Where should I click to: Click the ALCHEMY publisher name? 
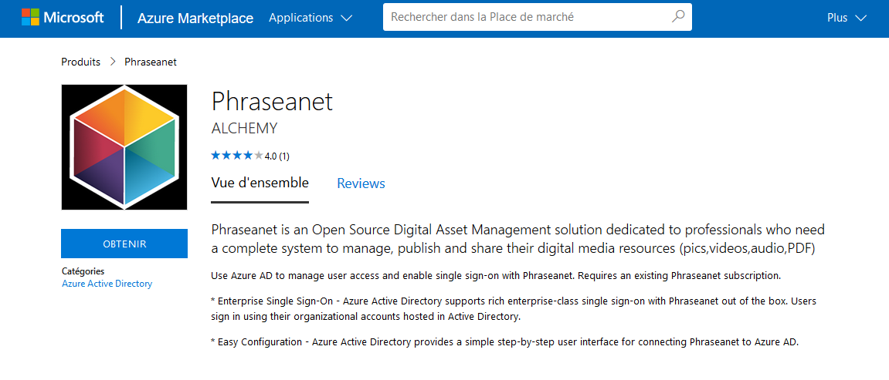(x=244, y=129)
